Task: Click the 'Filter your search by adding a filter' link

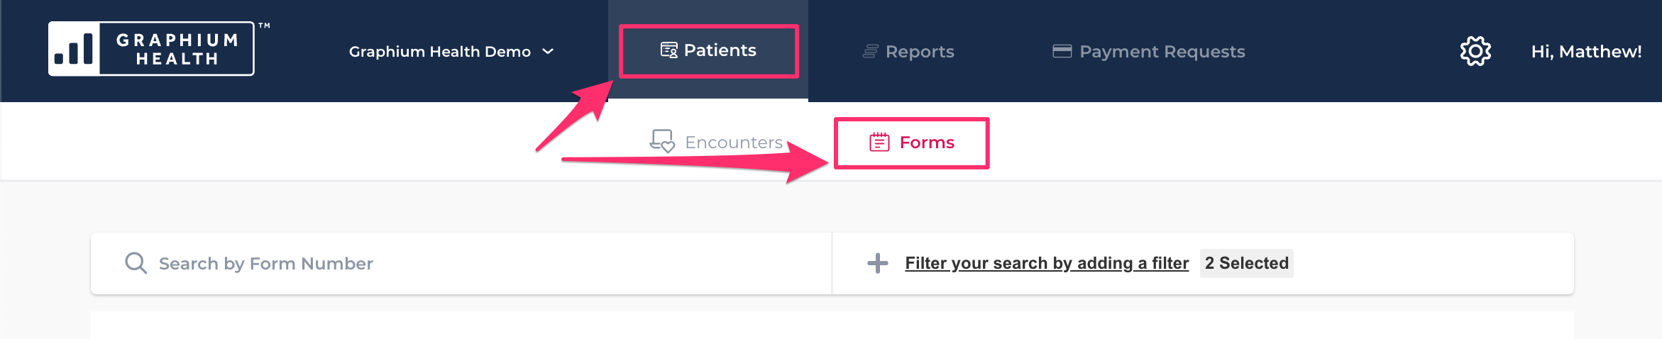Action: coord(1047,263)
